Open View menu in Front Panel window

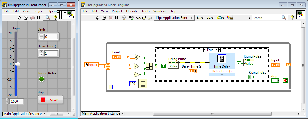tap(26, 11)
